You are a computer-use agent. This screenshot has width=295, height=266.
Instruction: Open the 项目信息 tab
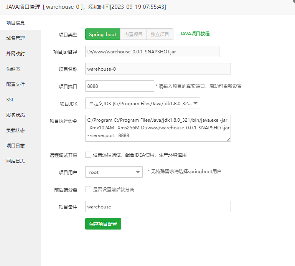click(20, 23)
